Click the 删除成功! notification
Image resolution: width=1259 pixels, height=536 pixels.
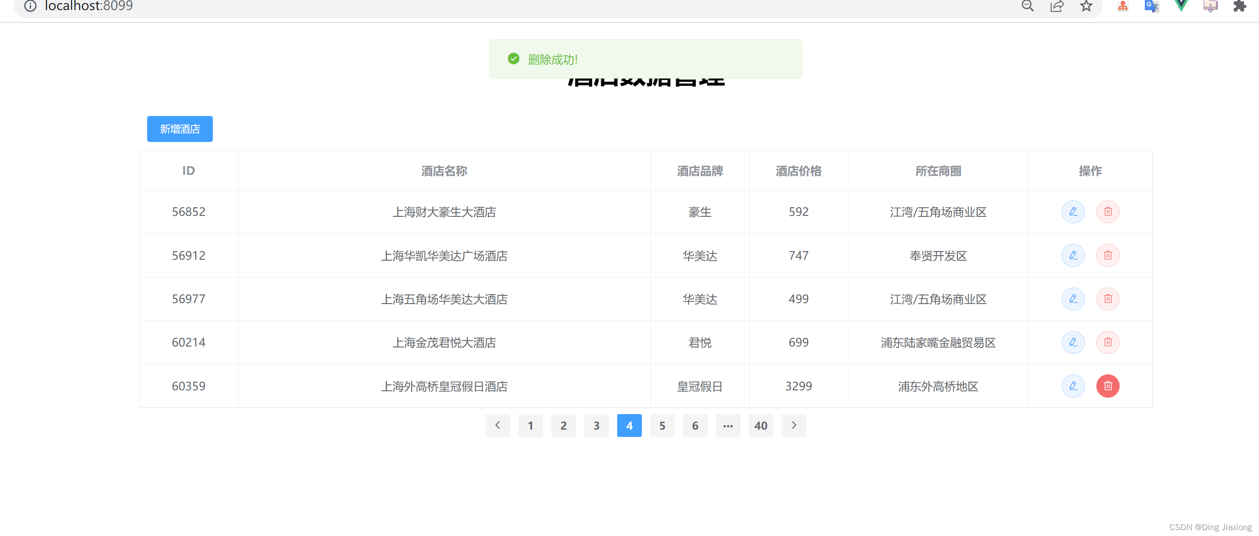click(x=645, y=59)
